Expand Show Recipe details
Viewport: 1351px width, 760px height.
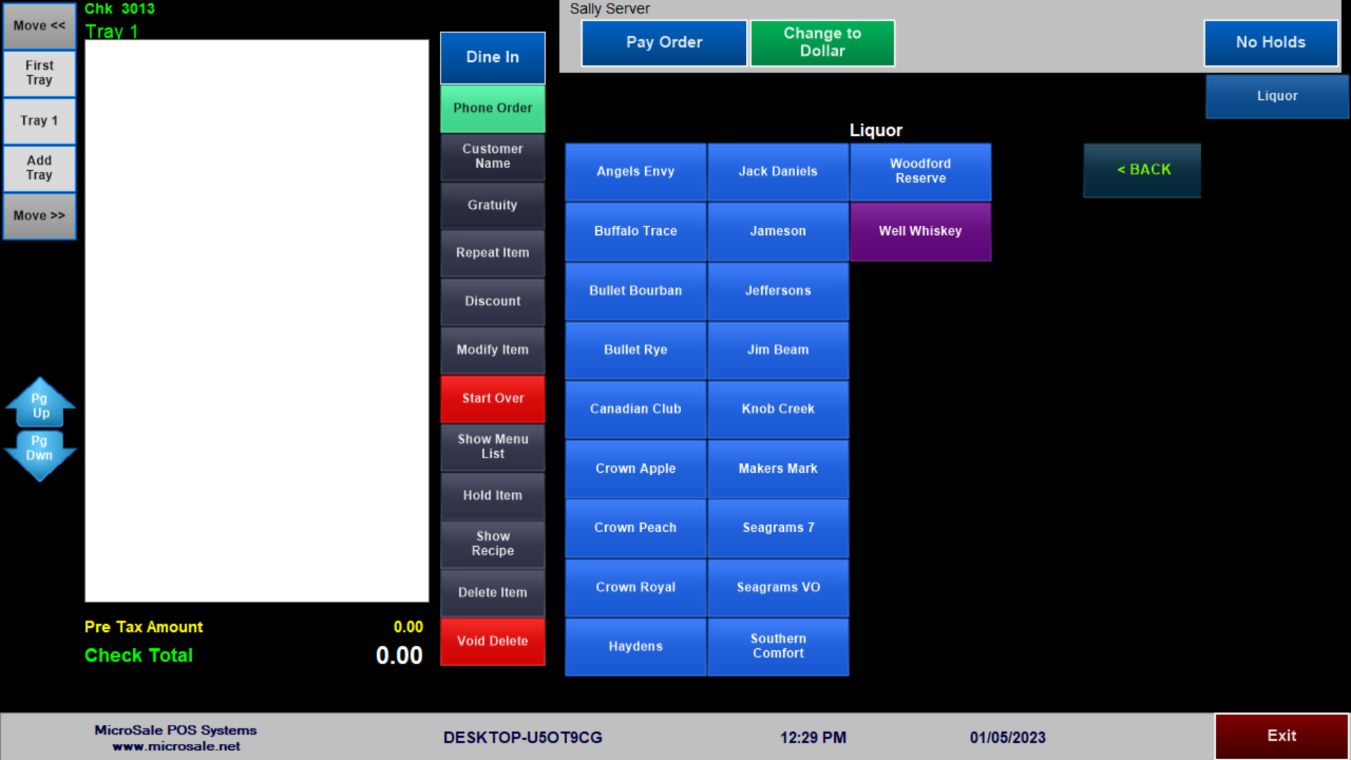[x=493, y=543]
